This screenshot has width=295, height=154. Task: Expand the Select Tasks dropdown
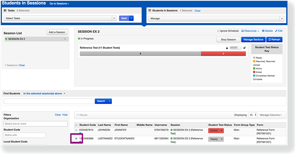point(114,18)
